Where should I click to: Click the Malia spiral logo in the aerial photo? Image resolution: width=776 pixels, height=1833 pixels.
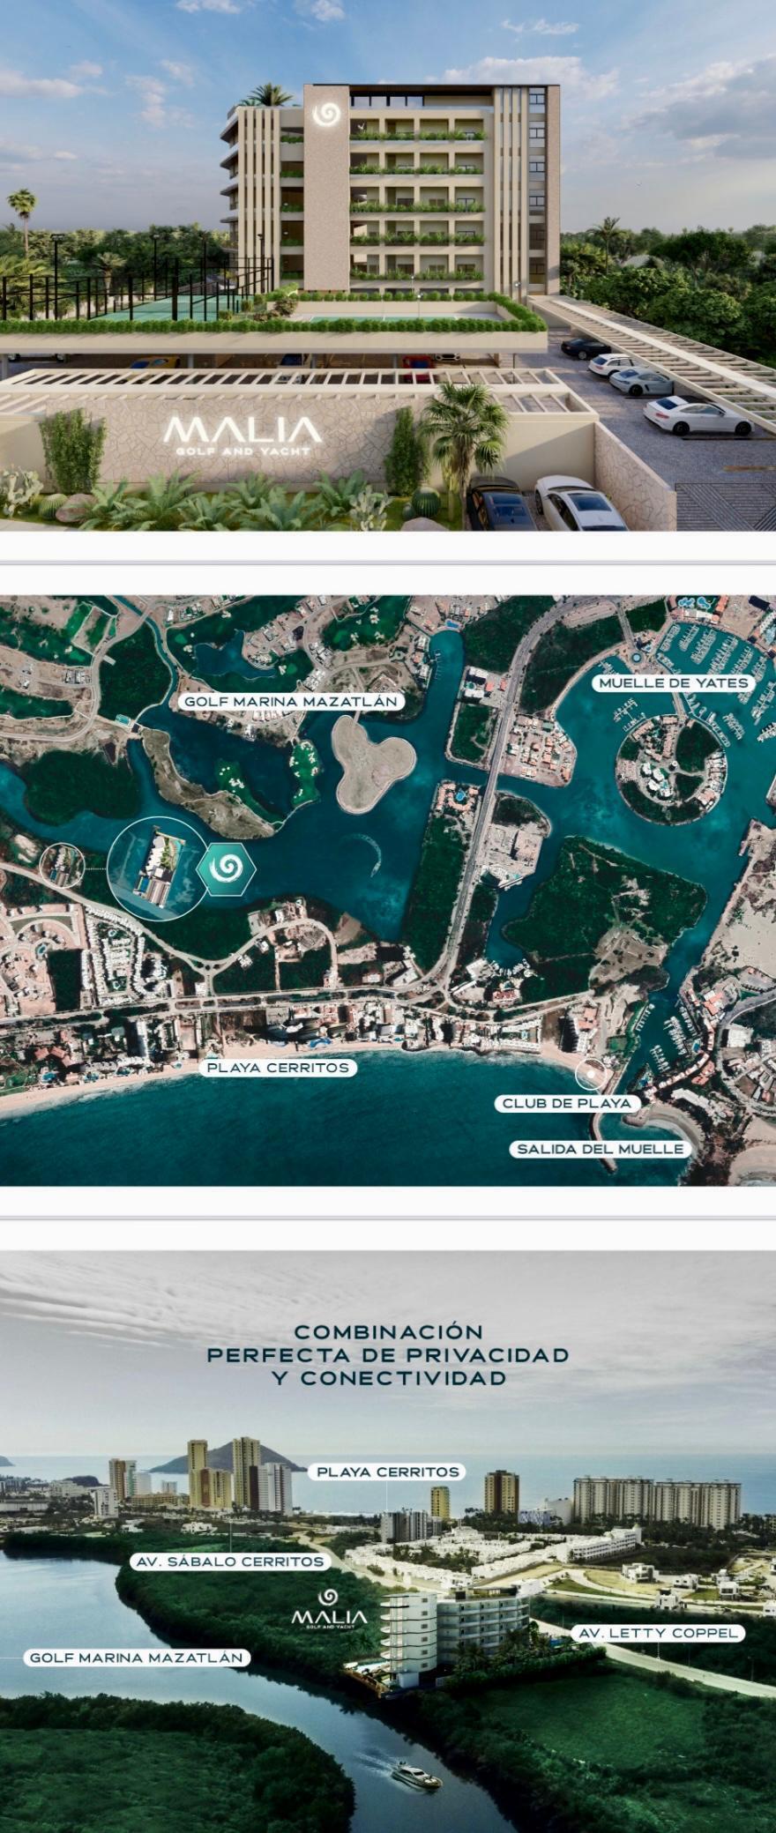(x=328, y=1597)
